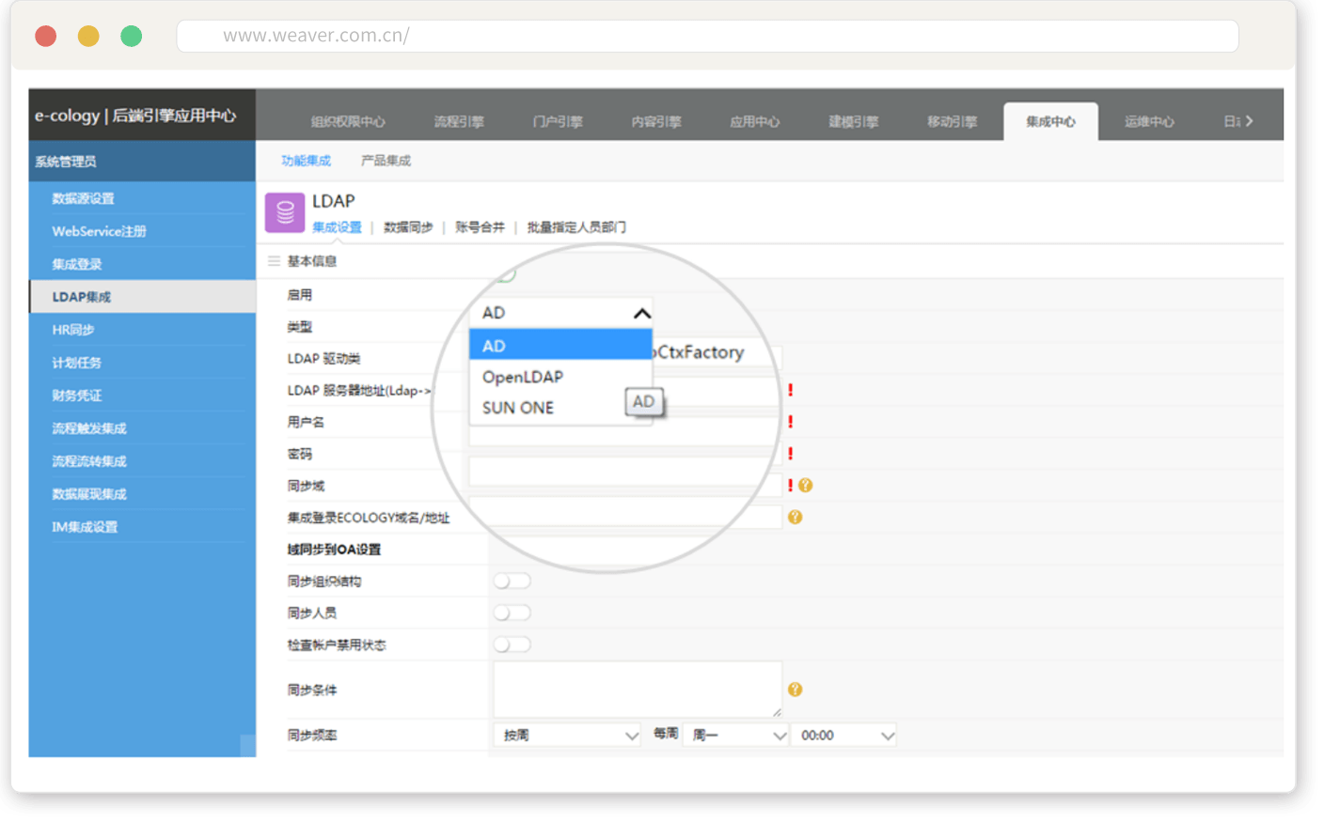
Task: Expand the 周一 weekday dropdown
Action: click(x=738, y=736)
